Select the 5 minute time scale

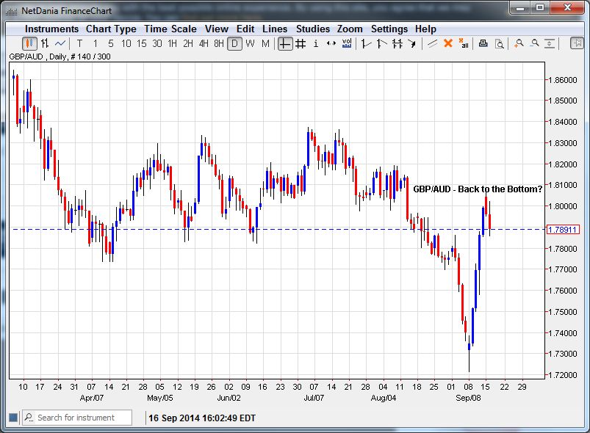[x=111, y=44]
